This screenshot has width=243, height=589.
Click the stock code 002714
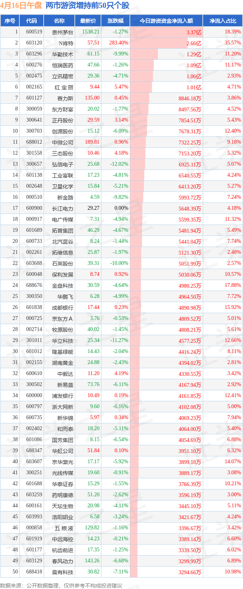(34, 329)
